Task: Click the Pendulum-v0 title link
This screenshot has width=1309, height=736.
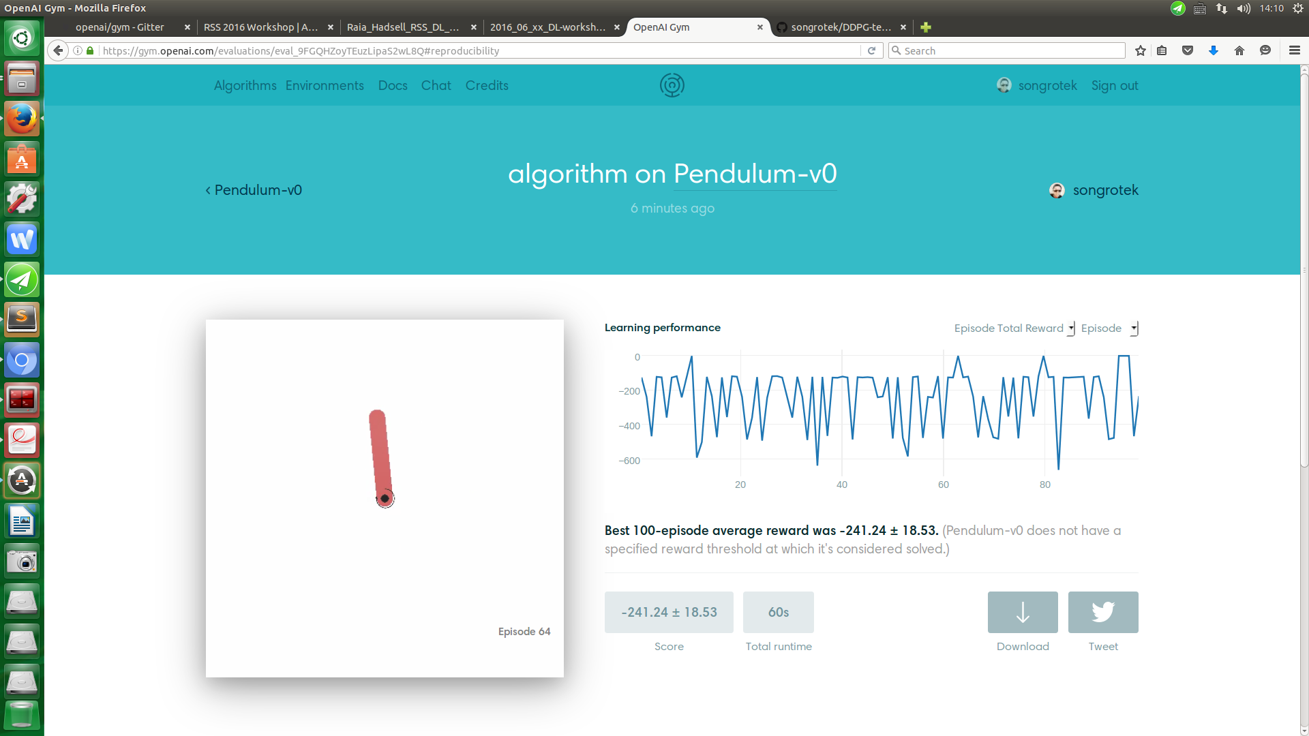Action: click(x=755, y=174)
